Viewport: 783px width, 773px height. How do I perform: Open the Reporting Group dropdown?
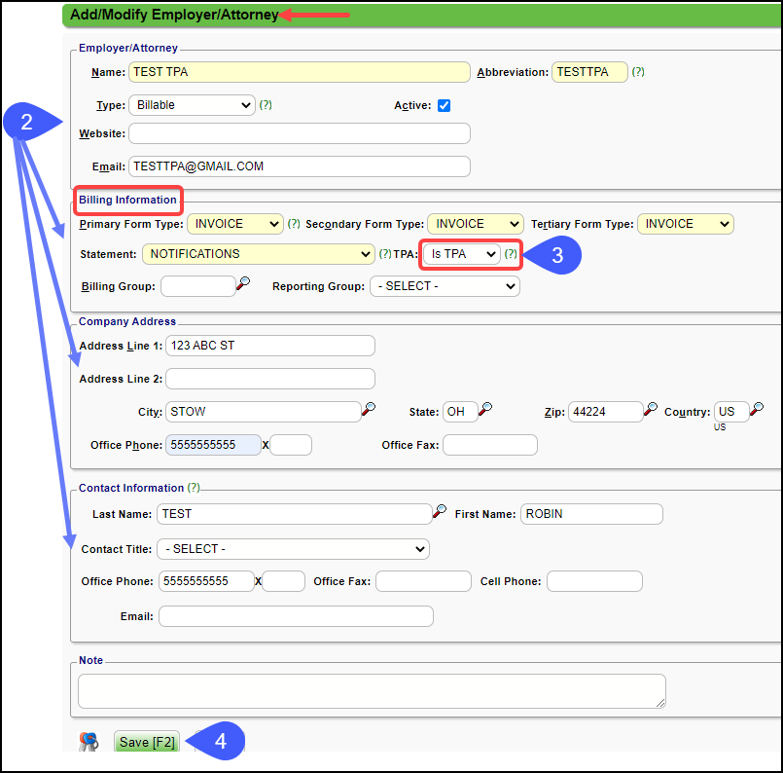(445, 285)
